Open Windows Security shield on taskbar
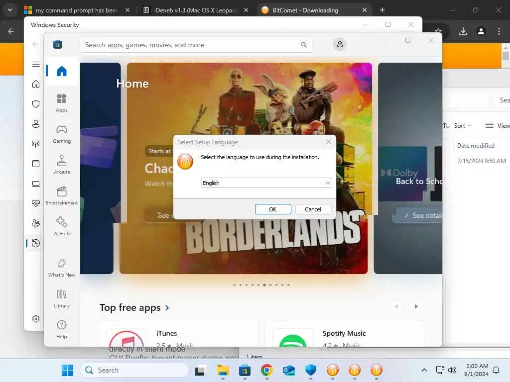510x382 pixels. [311, 370]
